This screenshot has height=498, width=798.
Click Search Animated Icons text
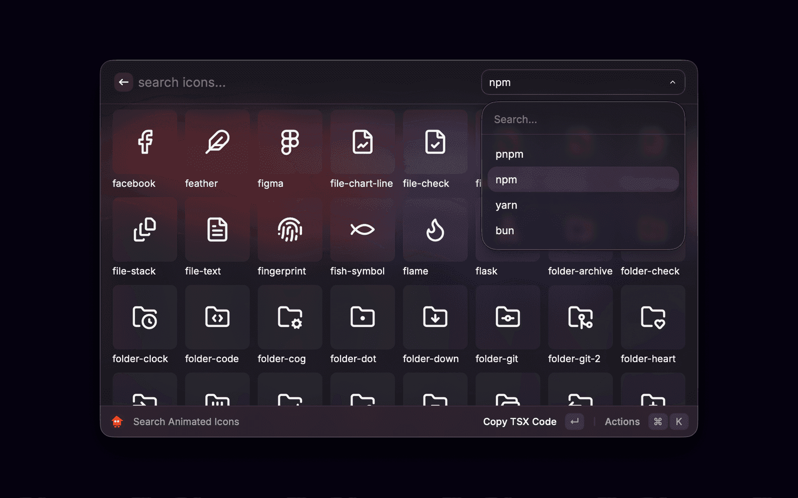pyautogui.click(x=186, y=421)
